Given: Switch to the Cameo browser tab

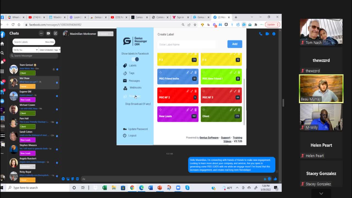Looking at the screenshot, I should pos(139,17).
